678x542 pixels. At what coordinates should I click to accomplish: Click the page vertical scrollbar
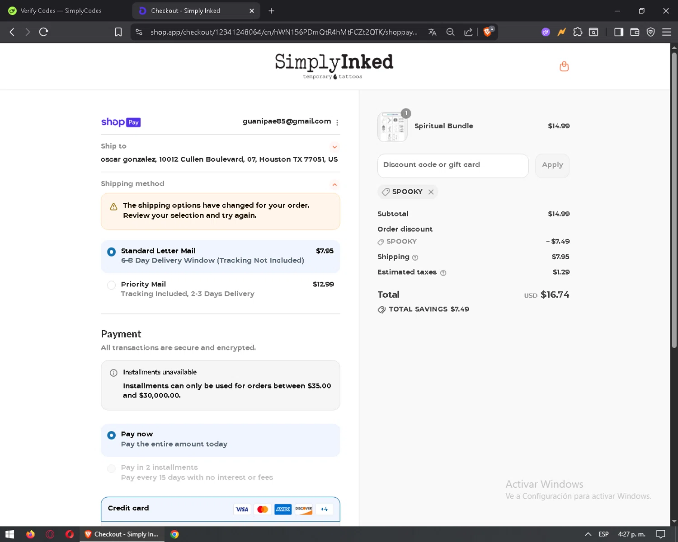pos(674,201)
